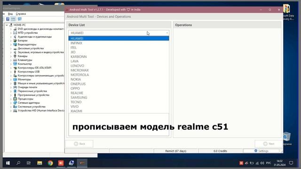The image size is (301, 169).
Task: Choose KARBONN from the brand list
Action: click(119, 57)
